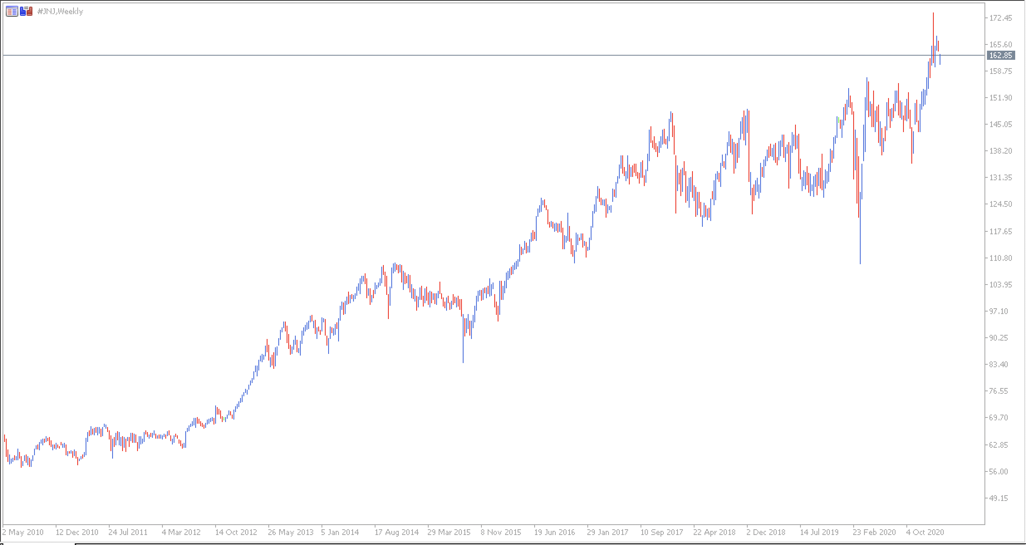The height and width of the screenshot is (545, 1026).
Task: Click the 17 Aug 2014 date marker
Action: (x=397, y=532)
